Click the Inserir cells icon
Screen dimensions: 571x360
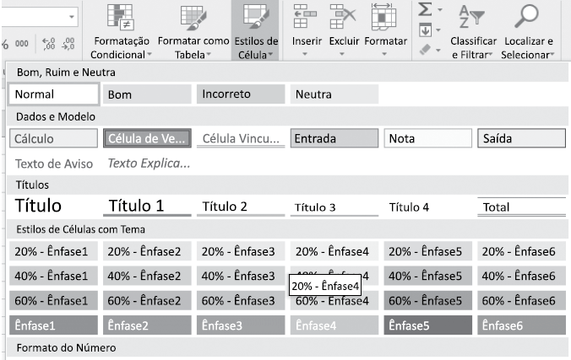tap(306, 16)
